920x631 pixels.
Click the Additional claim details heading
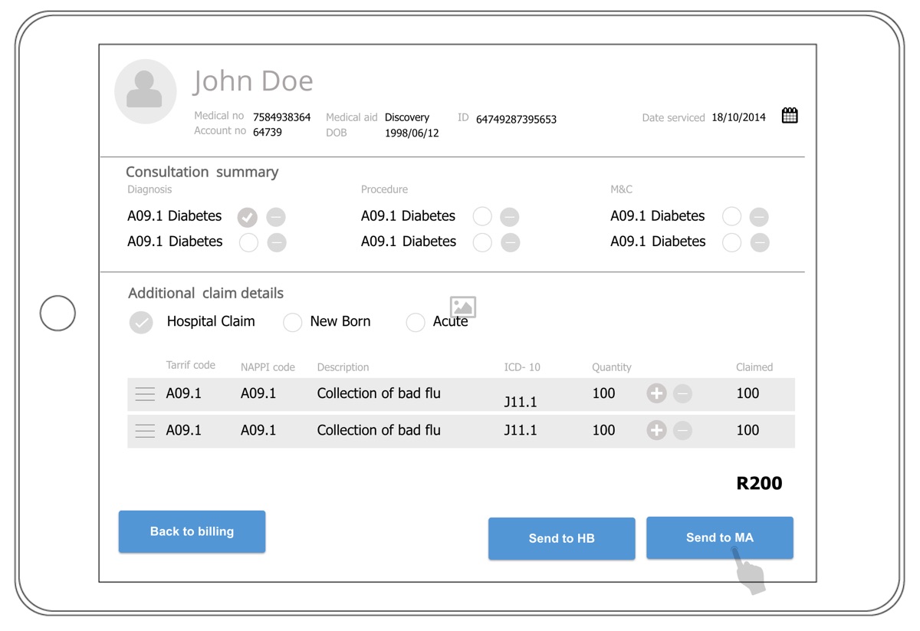coord(205,293)
